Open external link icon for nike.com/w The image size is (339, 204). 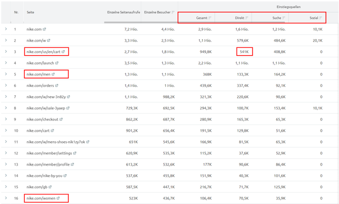49,40
